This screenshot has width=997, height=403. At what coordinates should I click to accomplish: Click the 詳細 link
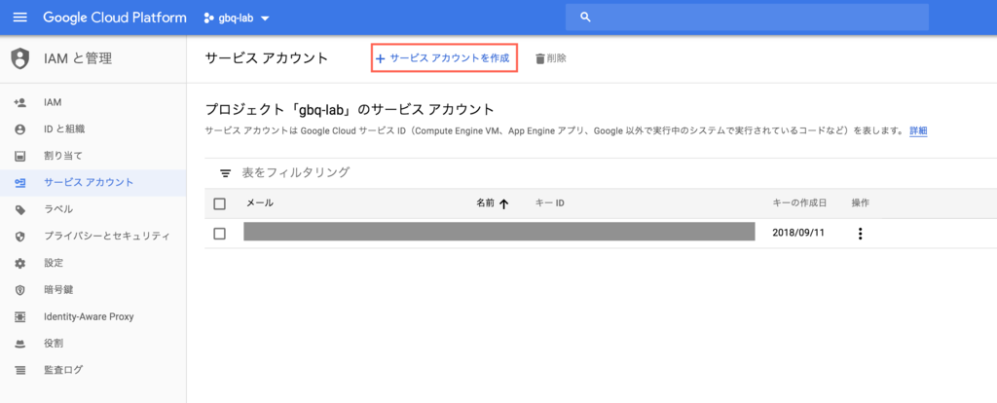[918, 131]
